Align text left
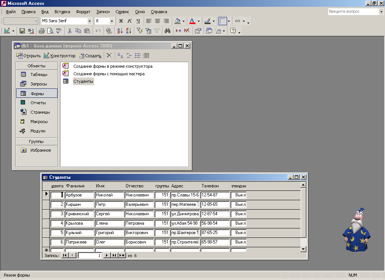Viewport: 385px width, 280px height. point(149,21)
